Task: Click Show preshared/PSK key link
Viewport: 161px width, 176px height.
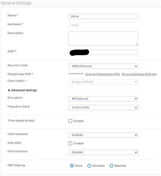Action: click(139, 74)
